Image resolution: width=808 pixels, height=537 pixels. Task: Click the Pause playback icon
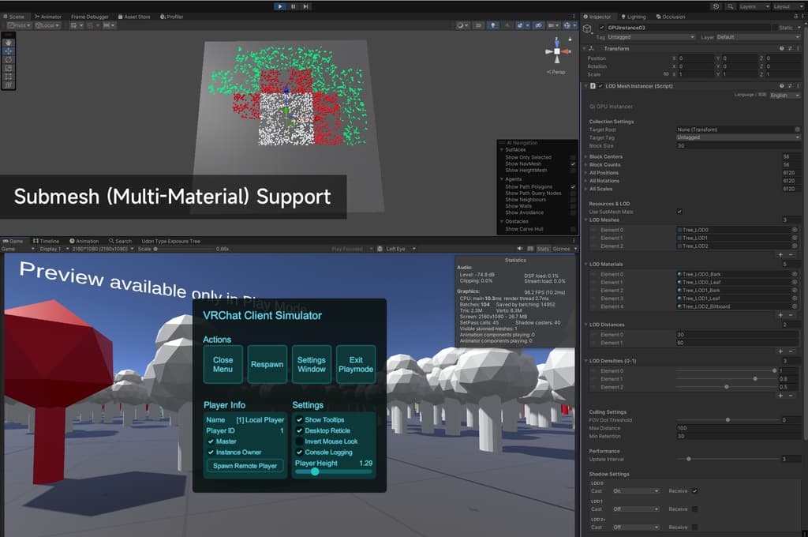click(x=293, y=6)
